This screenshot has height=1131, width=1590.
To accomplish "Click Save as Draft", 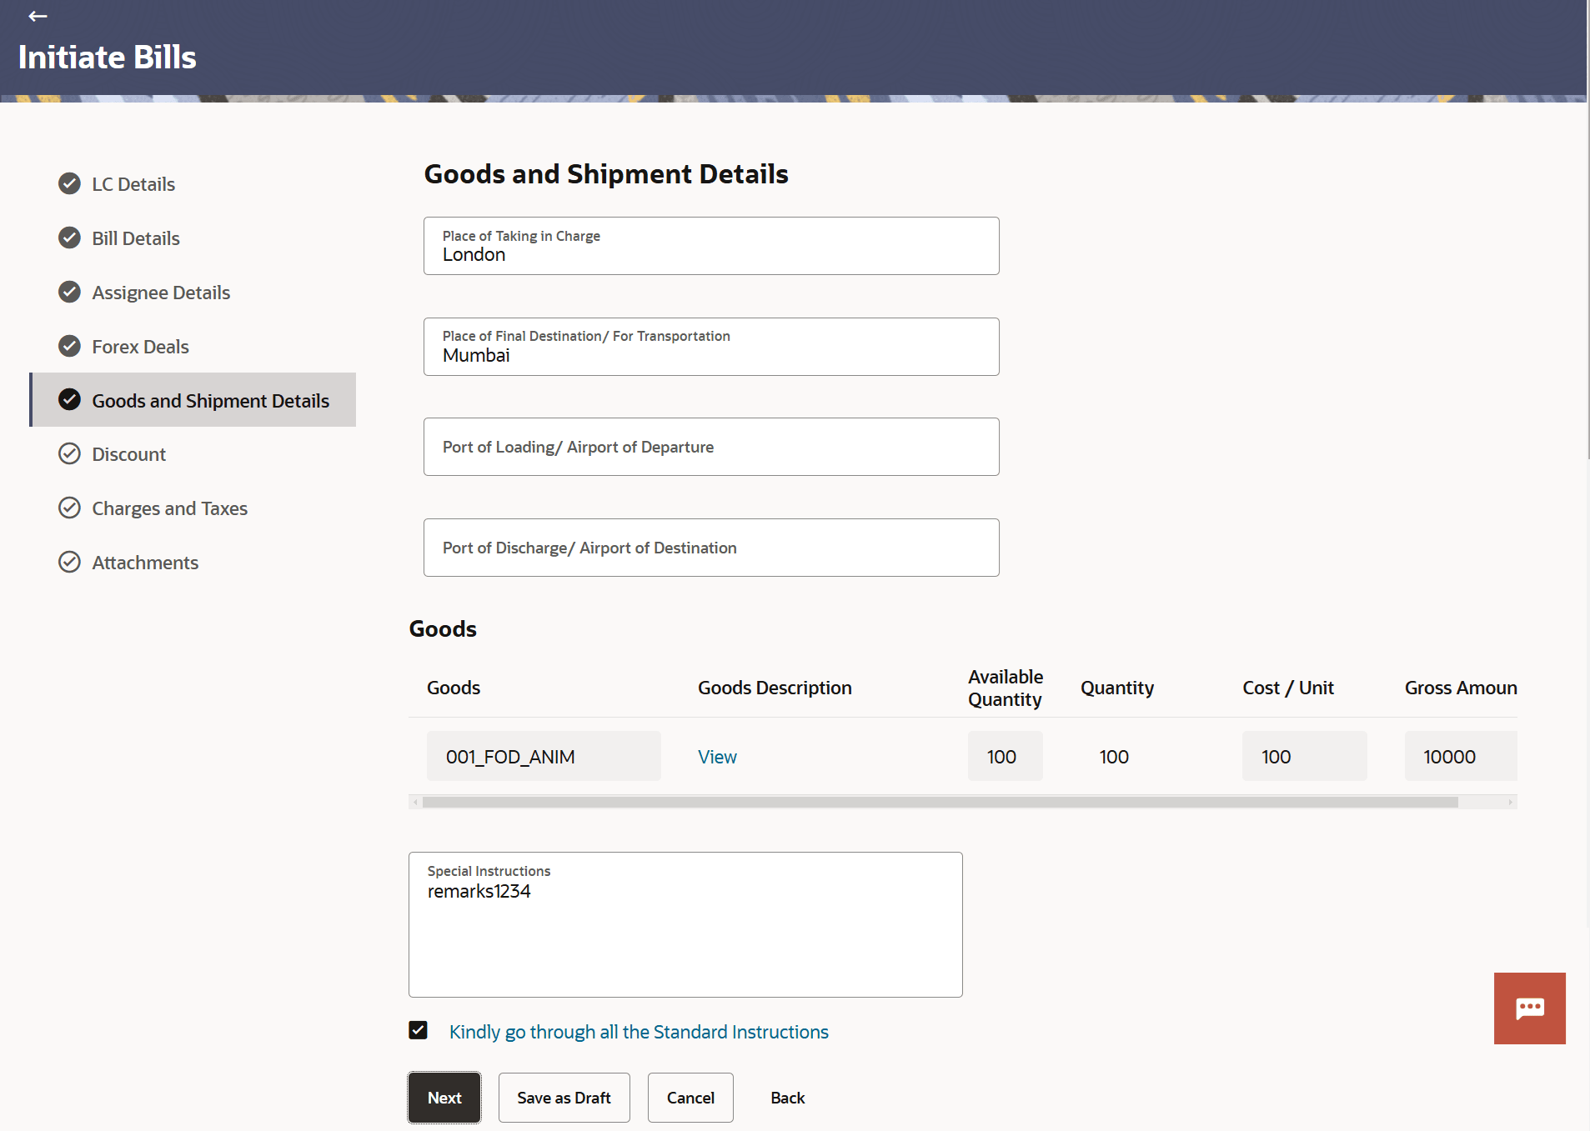I will click(x=564, y=1098).
